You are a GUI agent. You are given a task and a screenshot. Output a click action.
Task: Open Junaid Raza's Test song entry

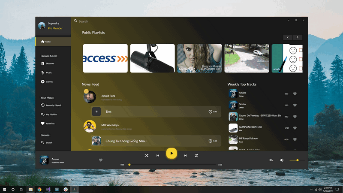tap(156, 112)
